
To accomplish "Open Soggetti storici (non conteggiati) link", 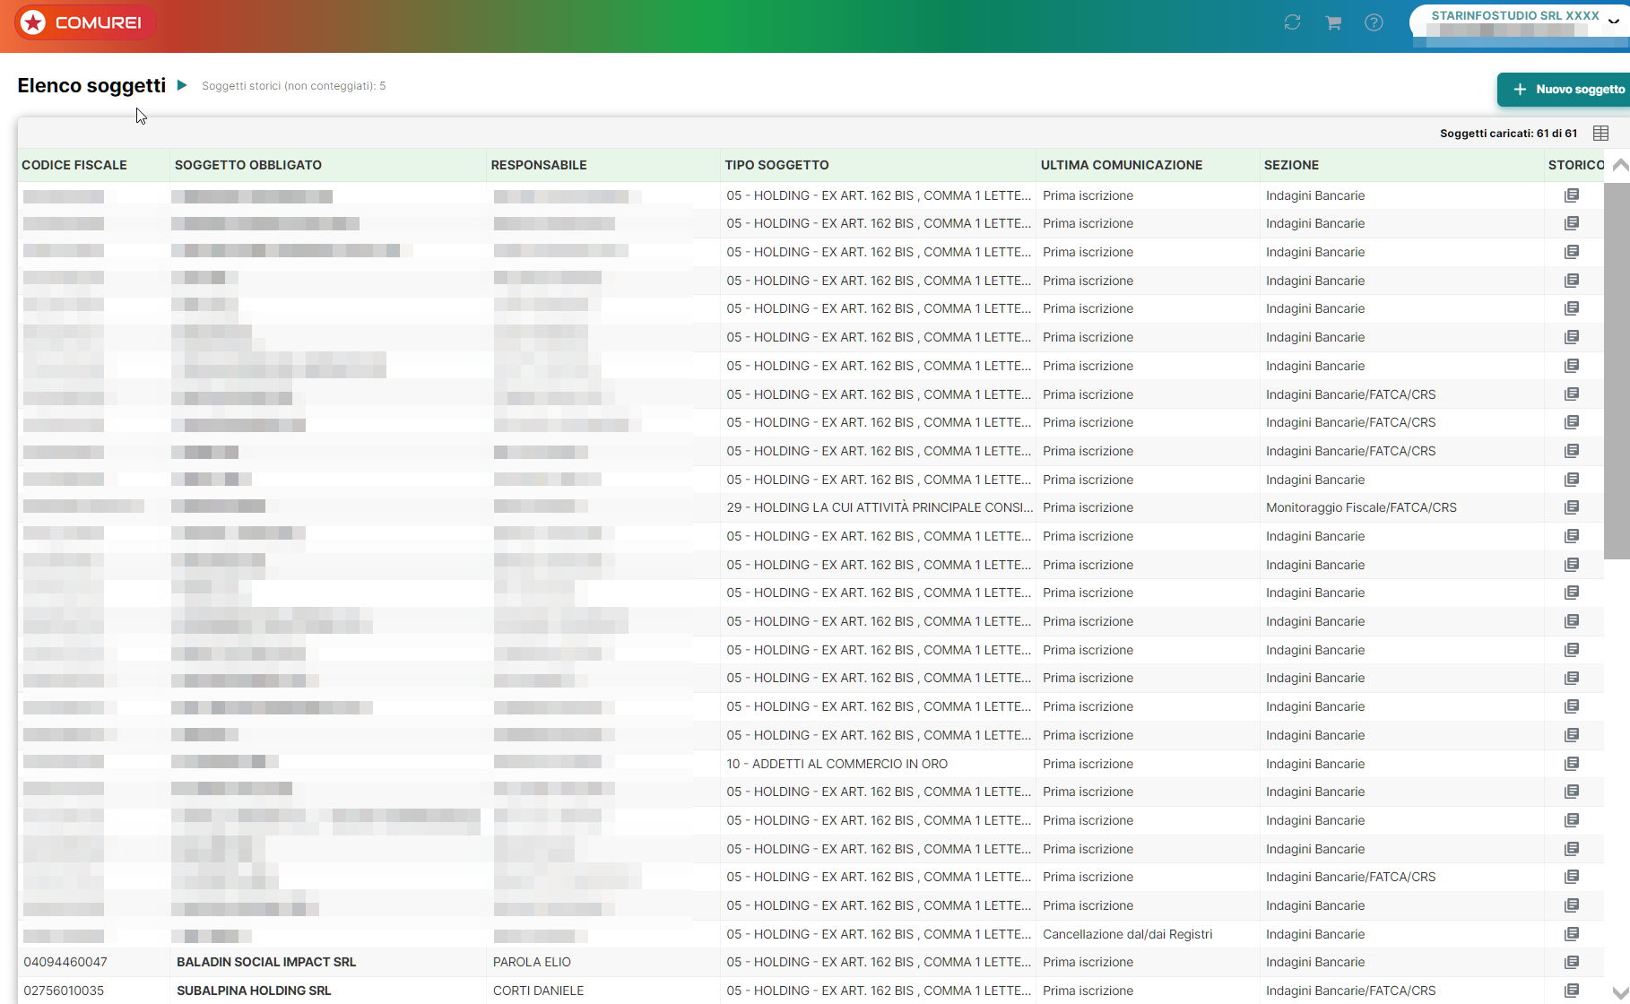I will (x=293, y=86).
